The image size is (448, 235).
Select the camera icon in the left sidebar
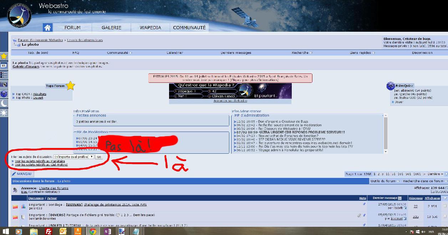click(4, 85)
